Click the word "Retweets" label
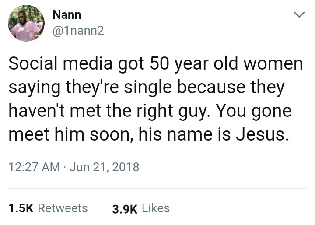Viewport: 315px width, 225px height. pos(63,208)
